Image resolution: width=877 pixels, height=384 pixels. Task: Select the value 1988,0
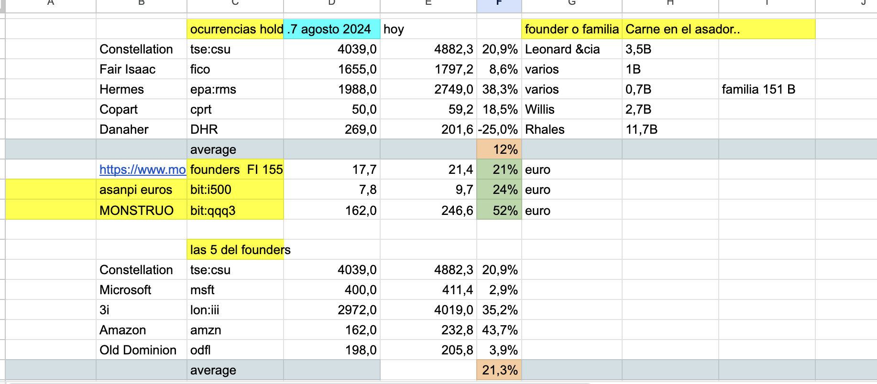(x=332, y=89)
